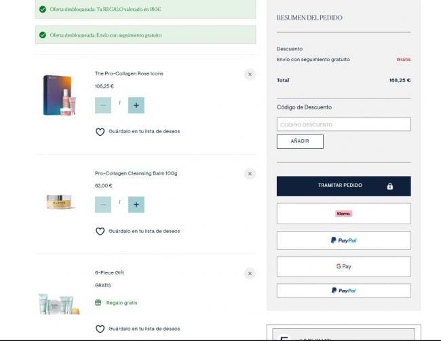Click heart icon for Pro-Collagen Cleansing Balm

[x=100, y=231]
